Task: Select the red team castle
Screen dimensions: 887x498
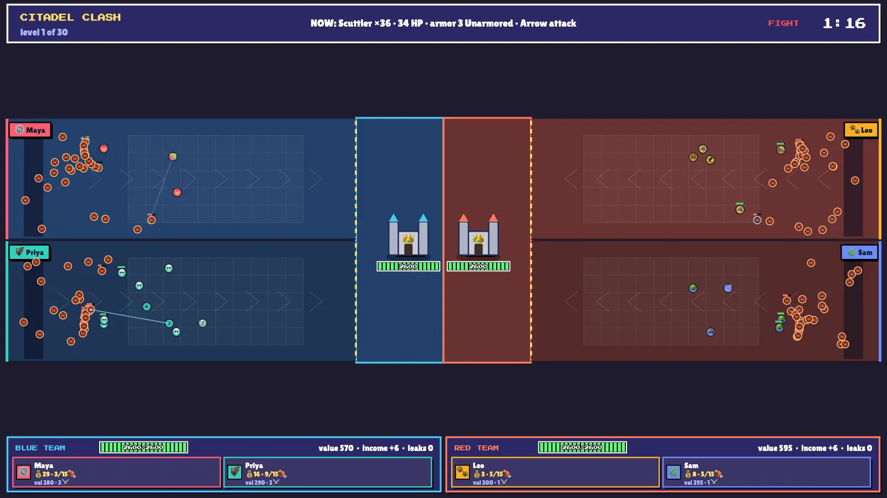Action: tap(478, 235)
